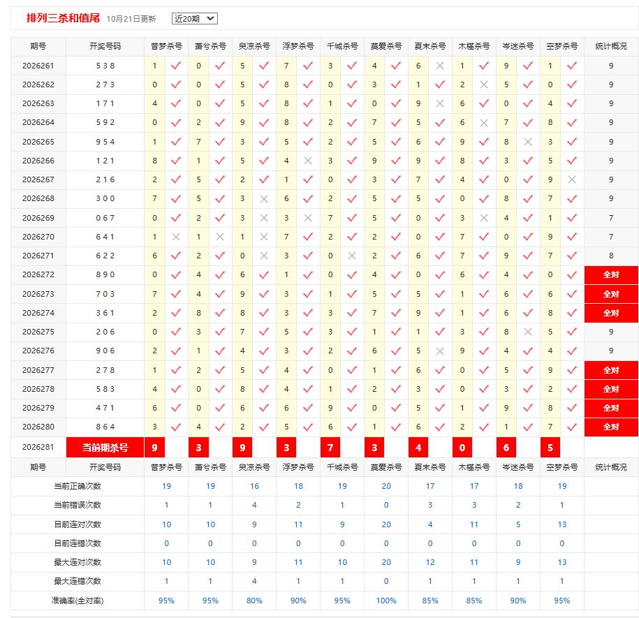Click the red checkmark for 昔梦杀号 in row 2026280
The height and width of the screenshot is (618, 639).
[x=176, y=427]
